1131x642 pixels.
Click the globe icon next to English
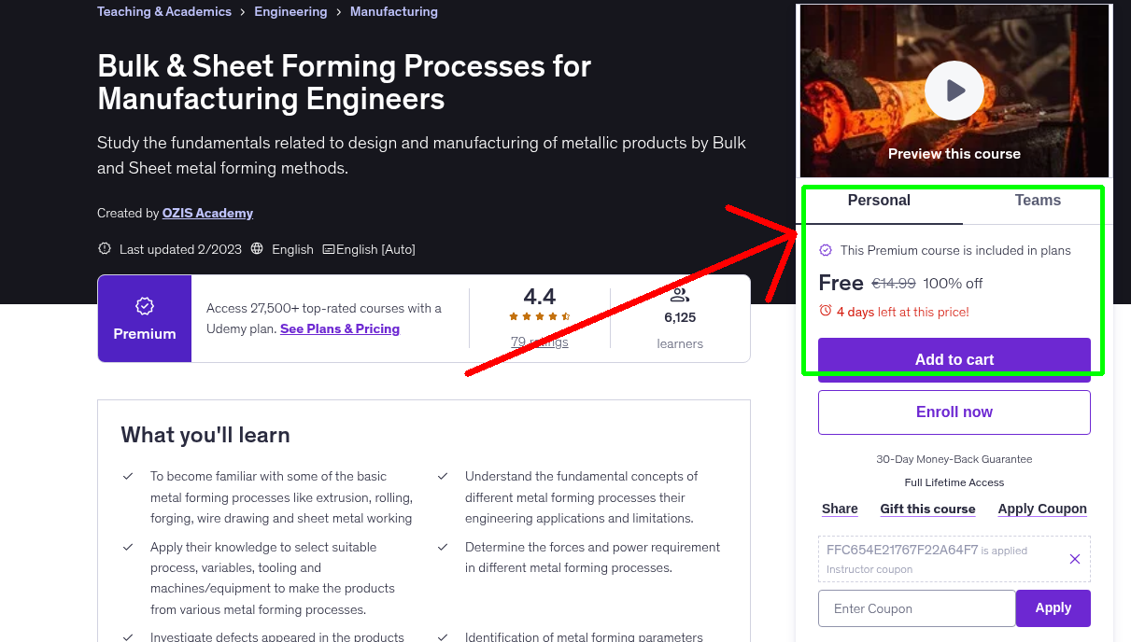point(256,249)
